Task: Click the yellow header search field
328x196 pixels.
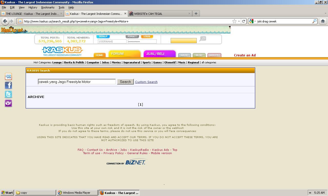Action: coord(183,40)
